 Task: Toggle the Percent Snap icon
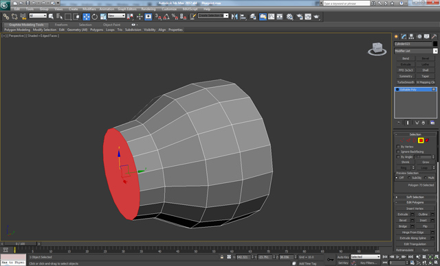pyautogui.click(x=175, y=16)
